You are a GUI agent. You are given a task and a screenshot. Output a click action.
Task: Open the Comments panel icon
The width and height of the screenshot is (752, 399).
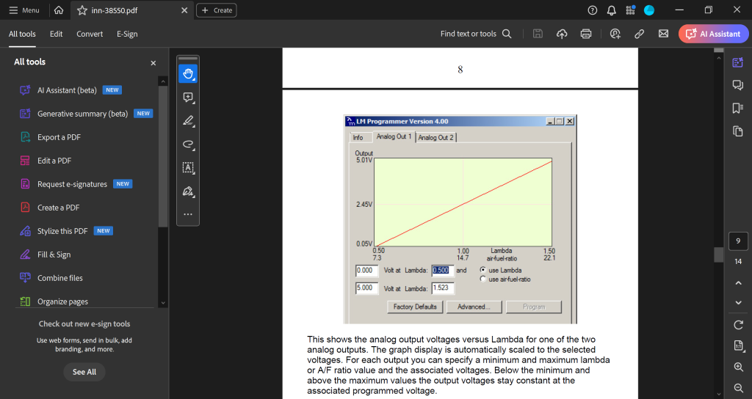[737, 85]
